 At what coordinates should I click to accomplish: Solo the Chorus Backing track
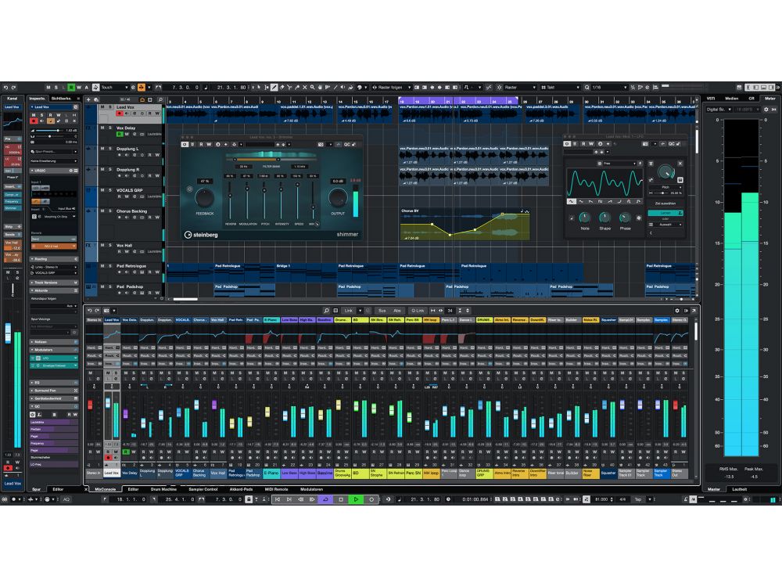(x=109, y=211)
